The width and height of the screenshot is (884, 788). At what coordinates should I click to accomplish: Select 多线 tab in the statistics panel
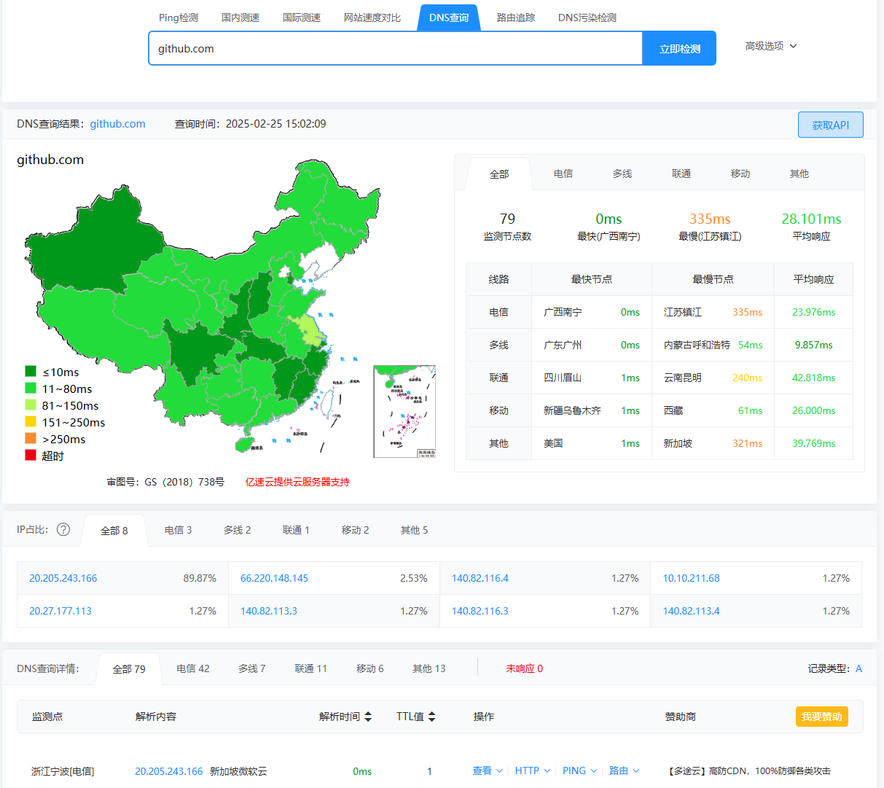coord(622,173)
